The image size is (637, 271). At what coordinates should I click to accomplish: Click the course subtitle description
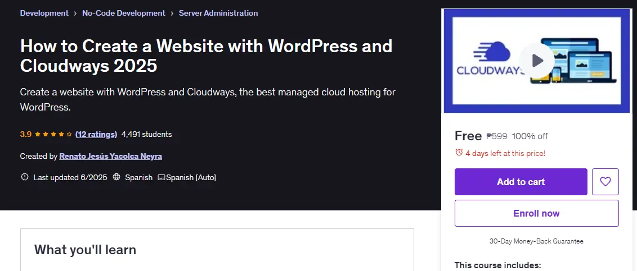click(x=208, y=100)
